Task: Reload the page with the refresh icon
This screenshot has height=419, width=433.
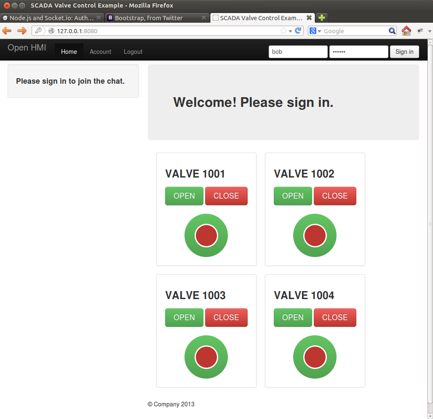Action: click(x=298, y=31)
